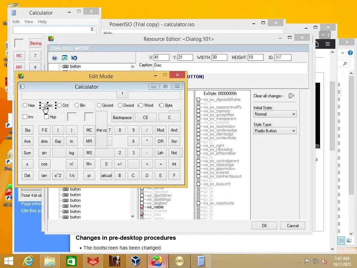Enable the ws_ex_toolwindow checkbox
The width and height of the screenshot is (357, 268).
198,126
